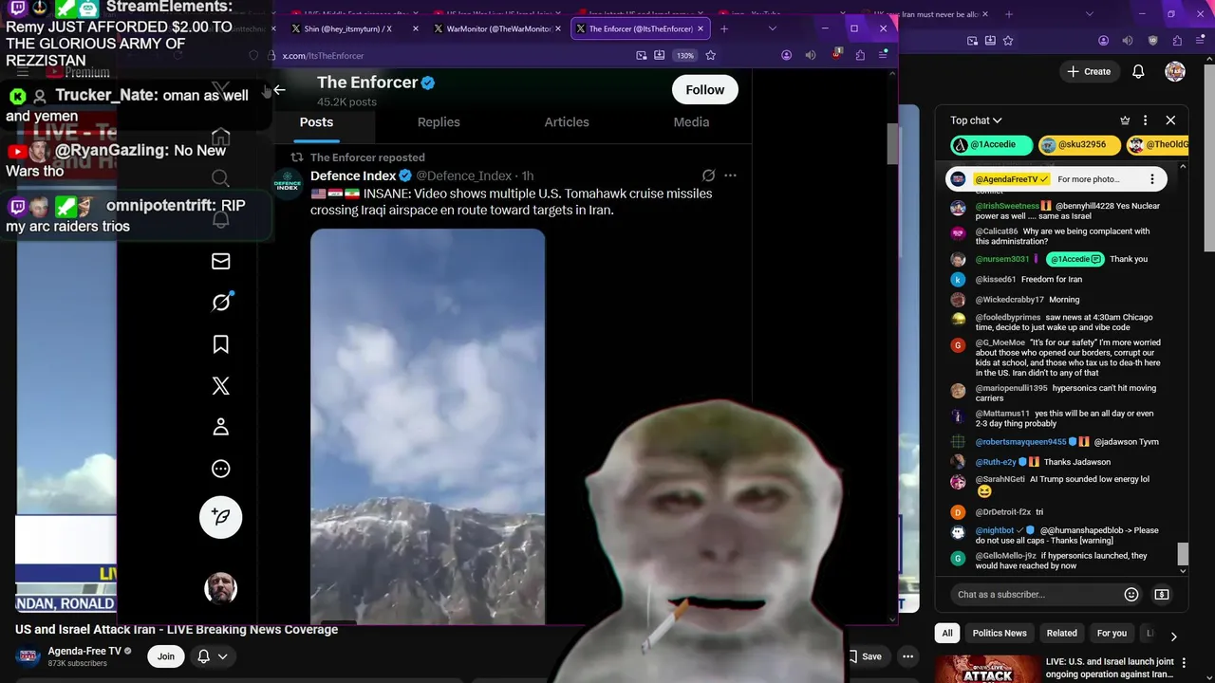The image size is (1215, 683).
Task: Switch to Media tab on profile
Action: click(691, 122)
